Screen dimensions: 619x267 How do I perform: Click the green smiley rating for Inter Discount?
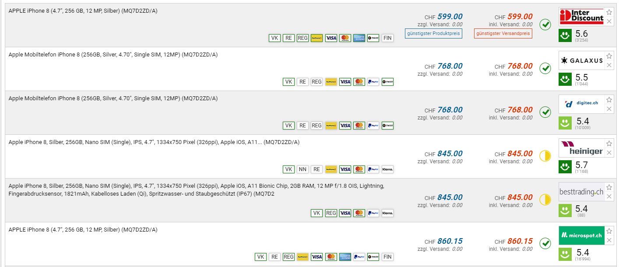565,35
